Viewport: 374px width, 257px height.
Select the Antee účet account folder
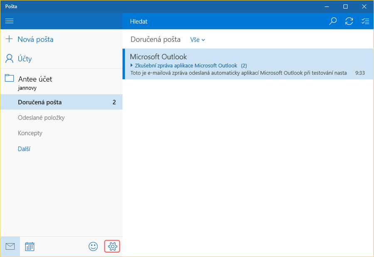click(x=35, y=79)
